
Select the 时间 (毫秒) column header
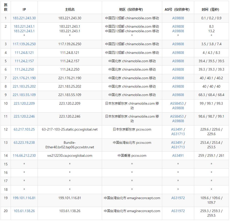(210, 10)
